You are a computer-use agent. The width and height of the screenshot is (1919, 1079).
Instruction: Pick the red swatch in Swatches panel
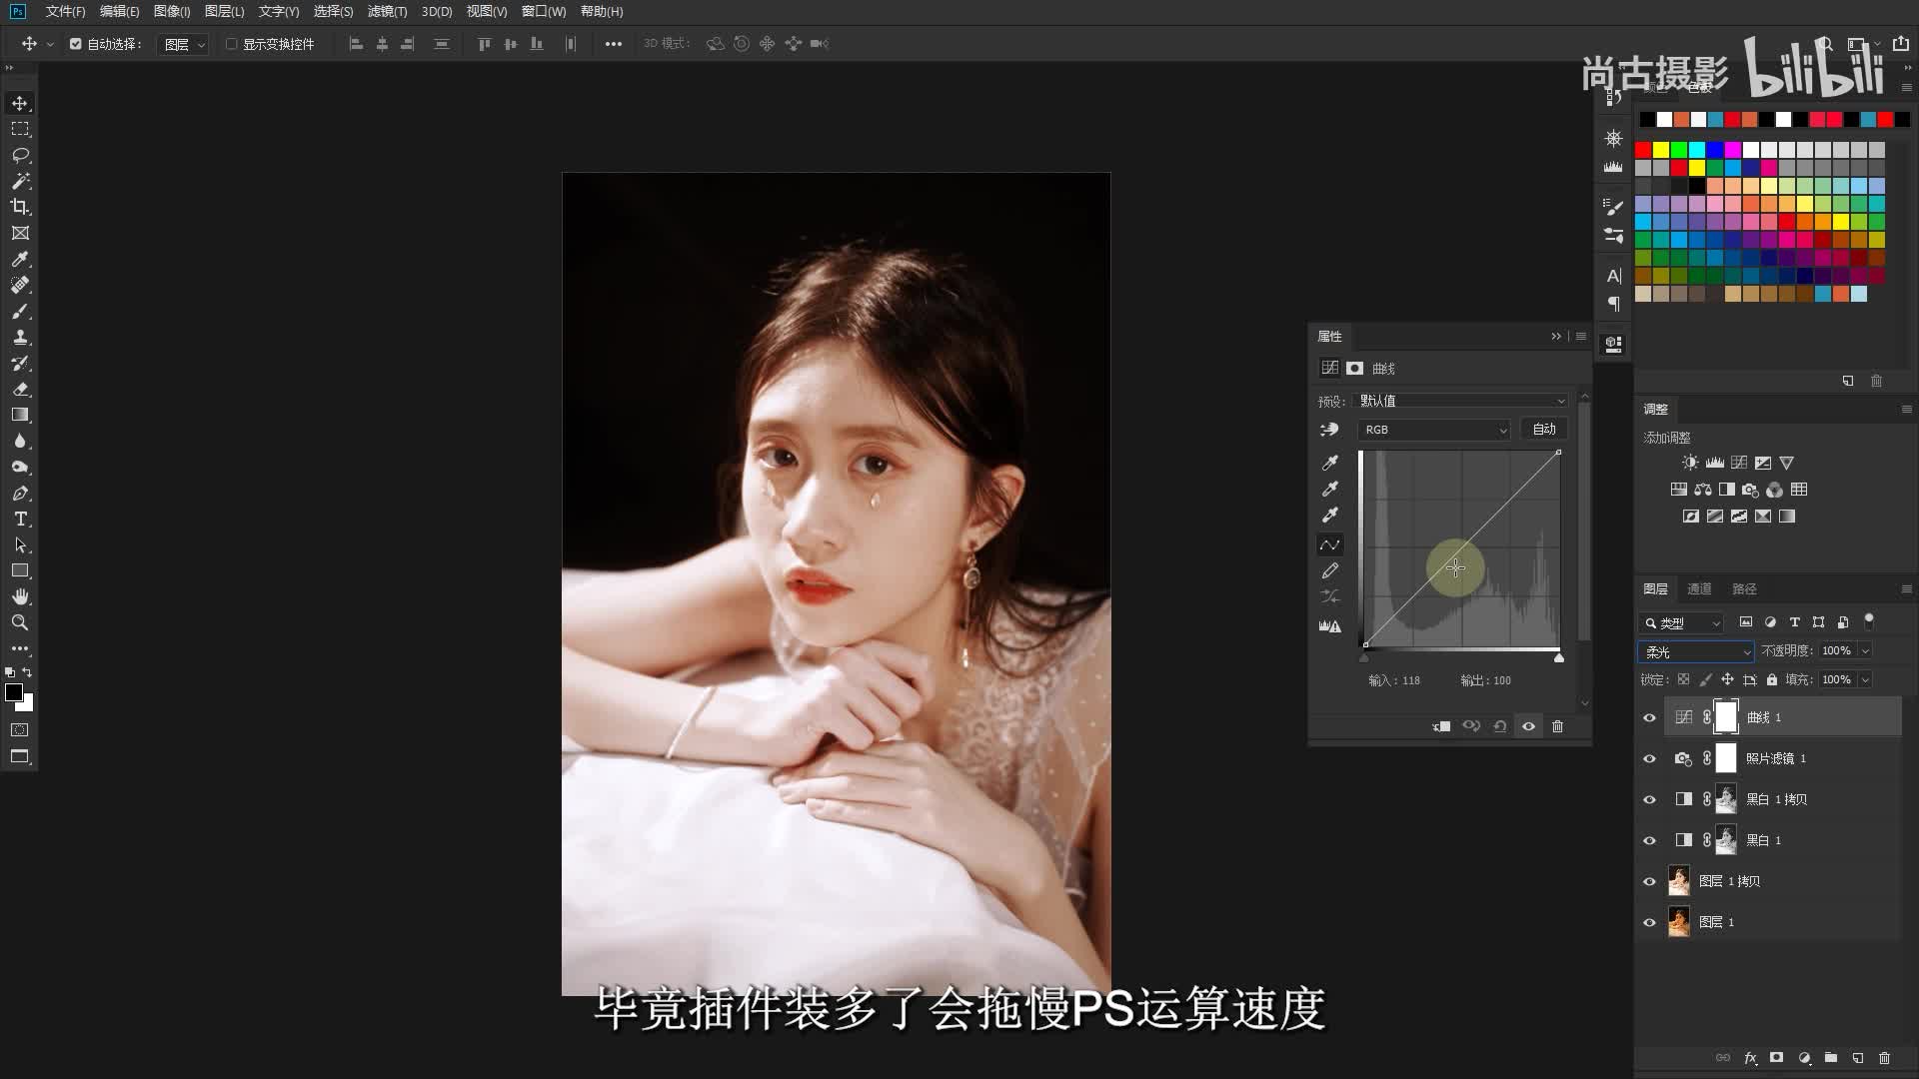(1643, 150)
